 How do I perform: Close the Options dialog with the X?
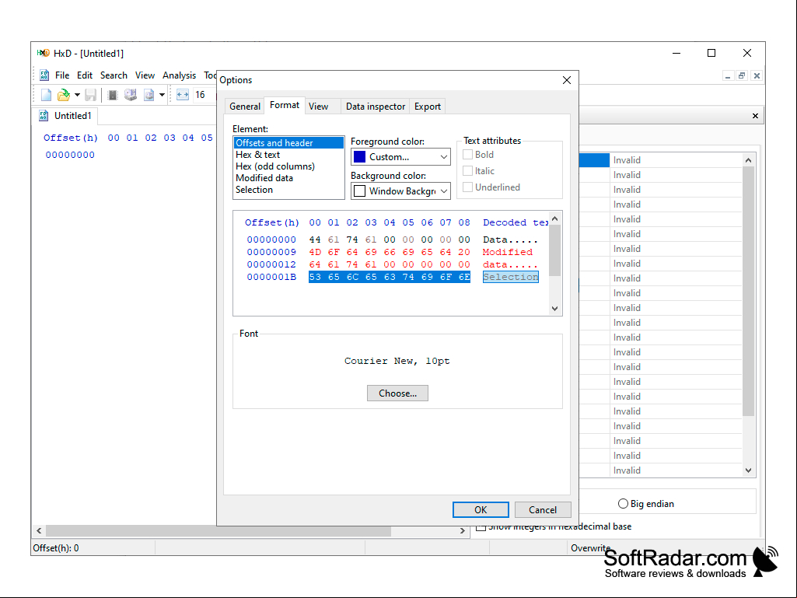pyautogui.click(x=567, y=80)
